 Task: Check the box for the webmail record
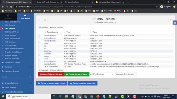coord(39,54)
